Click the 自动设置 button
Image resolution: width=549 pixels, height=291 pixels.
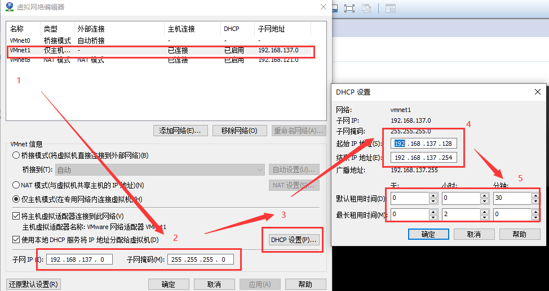click(294, 169)
